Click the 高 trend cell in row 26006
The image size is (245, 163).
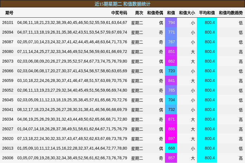[x=241, y=158]
